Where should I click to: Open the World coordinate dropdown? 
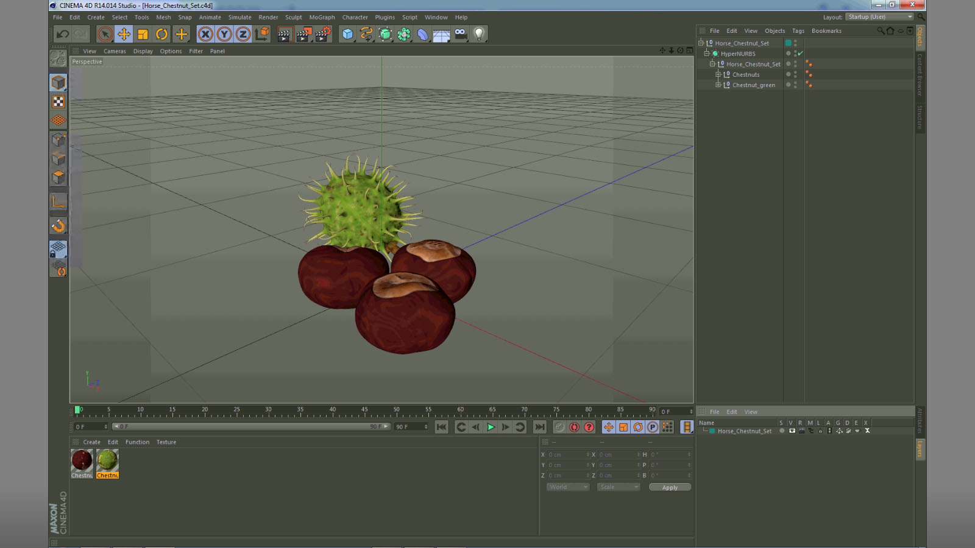(x=568, y=487)
